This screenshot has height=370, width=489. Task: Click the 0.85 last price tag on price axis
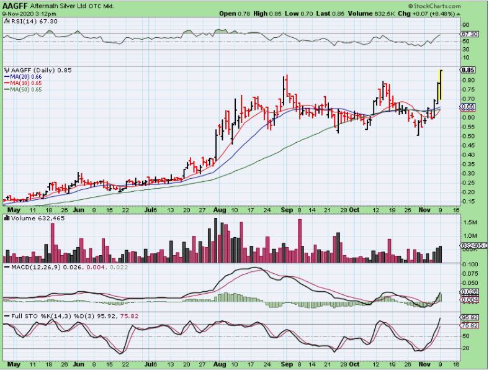point(468,70)
